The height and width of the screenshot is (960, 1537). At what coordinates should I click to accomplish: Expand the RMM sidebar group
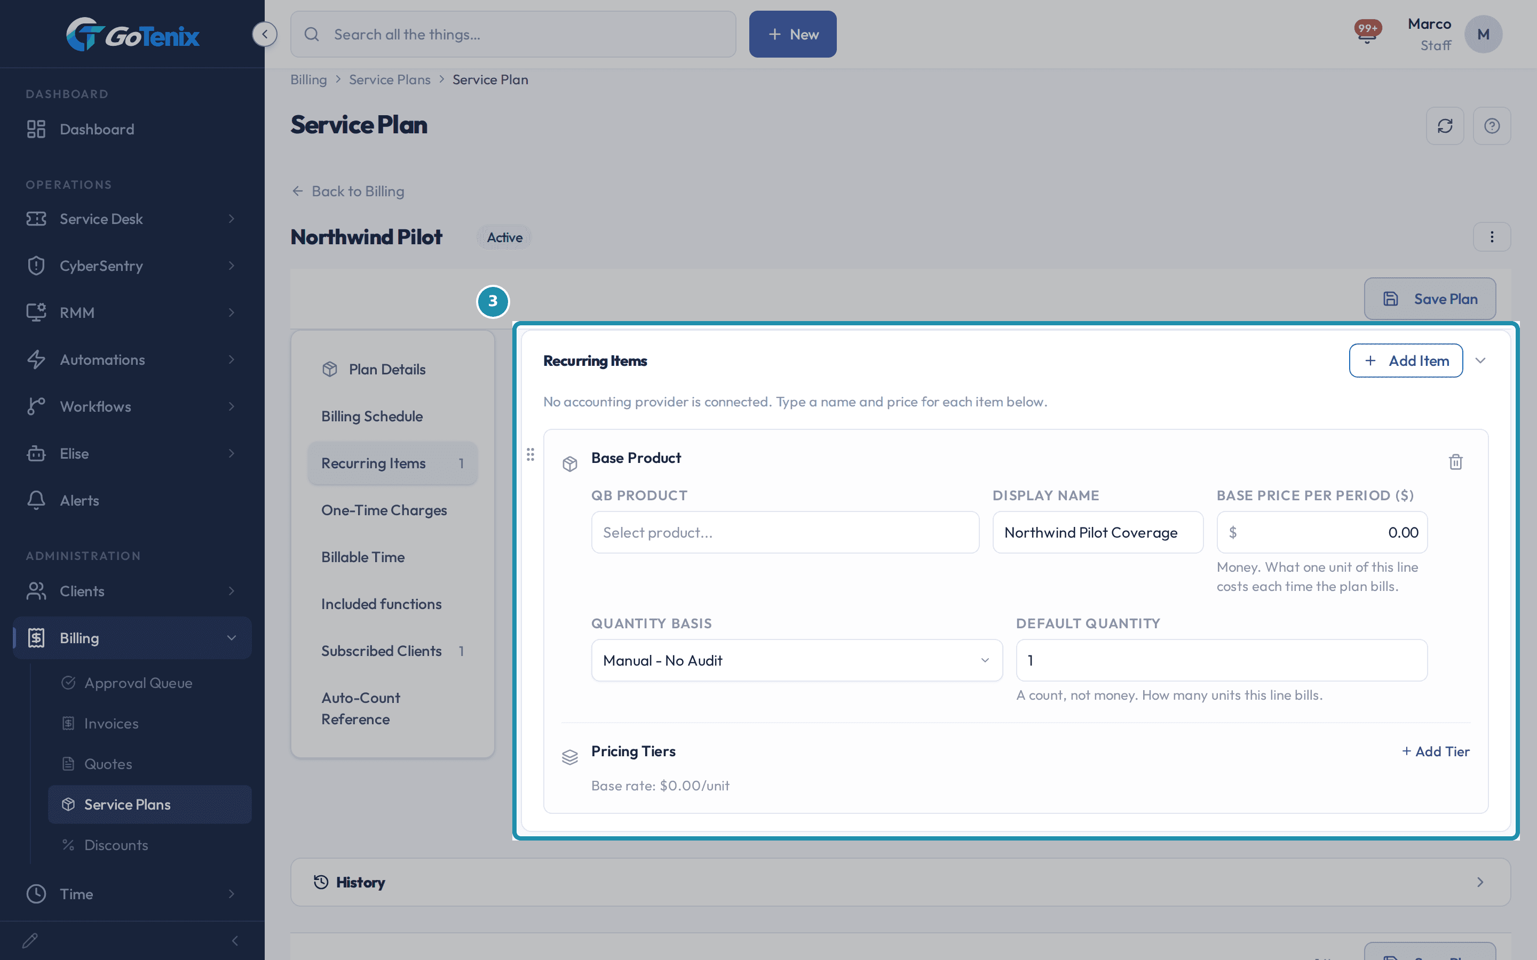tap(132, 313)
